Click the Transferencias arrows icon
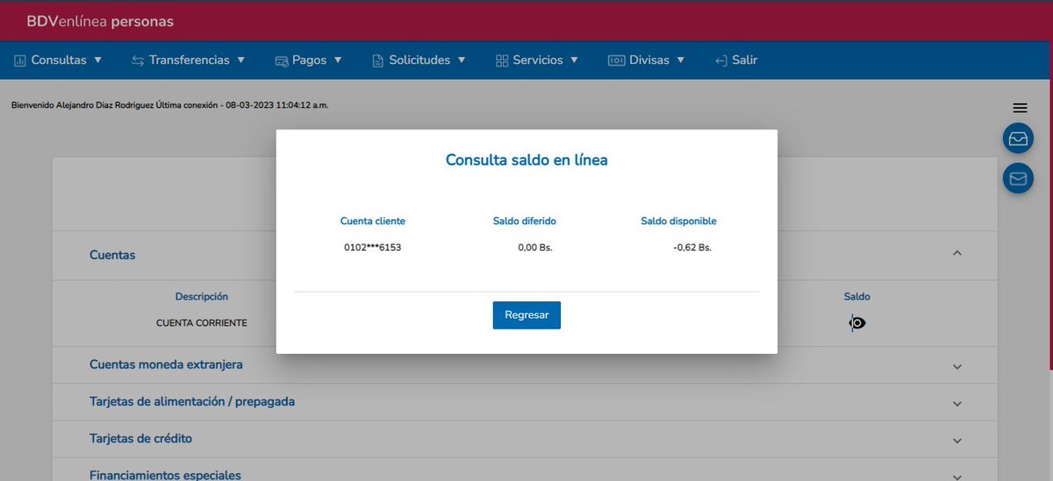This screenshot has height=481, width=1053. click(138, 60)
